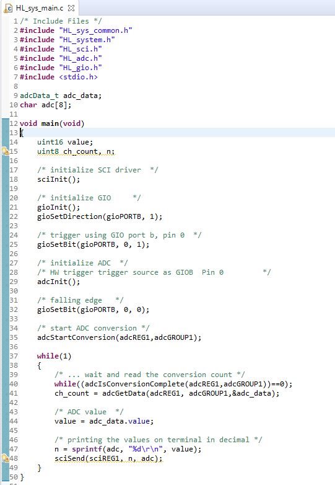
Task: Click the "void main(void)" function header
Action: click(x=52, y=123)
